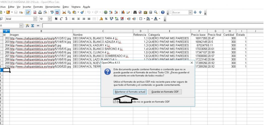Click the Cut scissors icon
Image resolution: width=277 pixels, height=125 pixels.
(x=64, y=12)
